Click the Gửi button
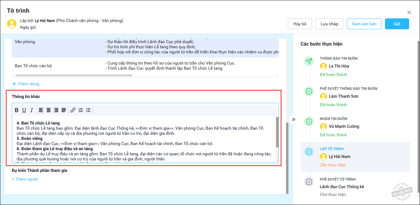Screen dimensions: 420x205 (397, 24)
